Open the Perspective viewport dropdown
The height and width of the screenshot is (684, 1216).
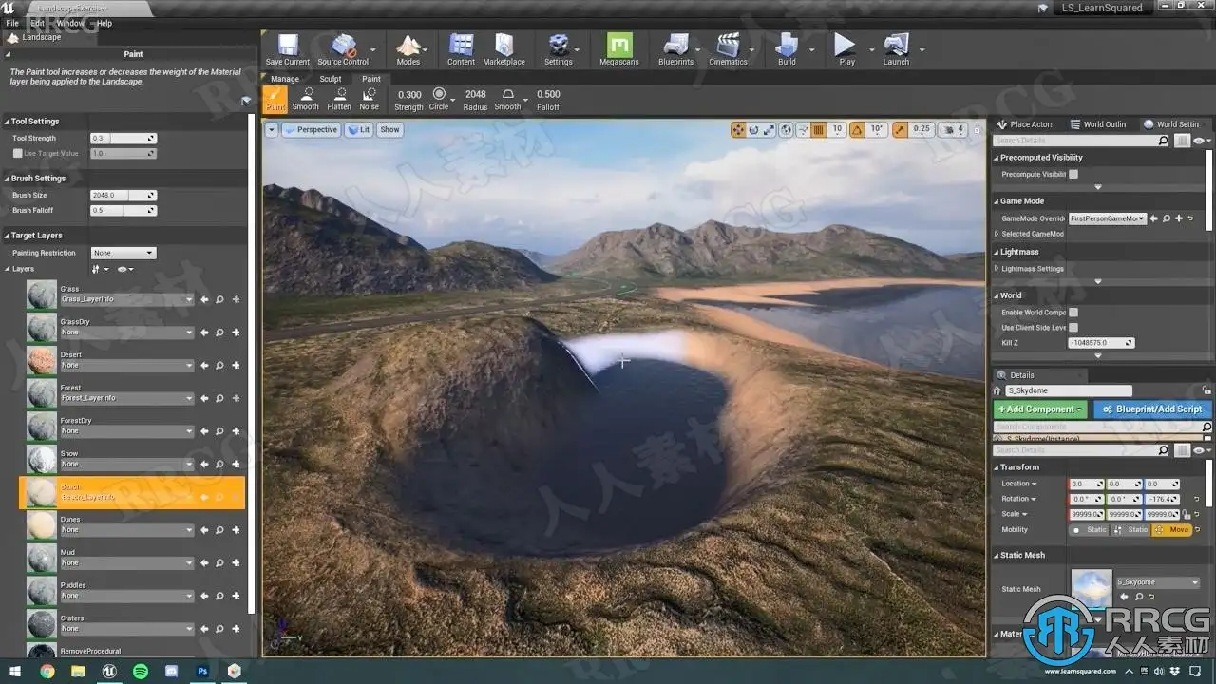pyautogui.click(x=311, y=130)
